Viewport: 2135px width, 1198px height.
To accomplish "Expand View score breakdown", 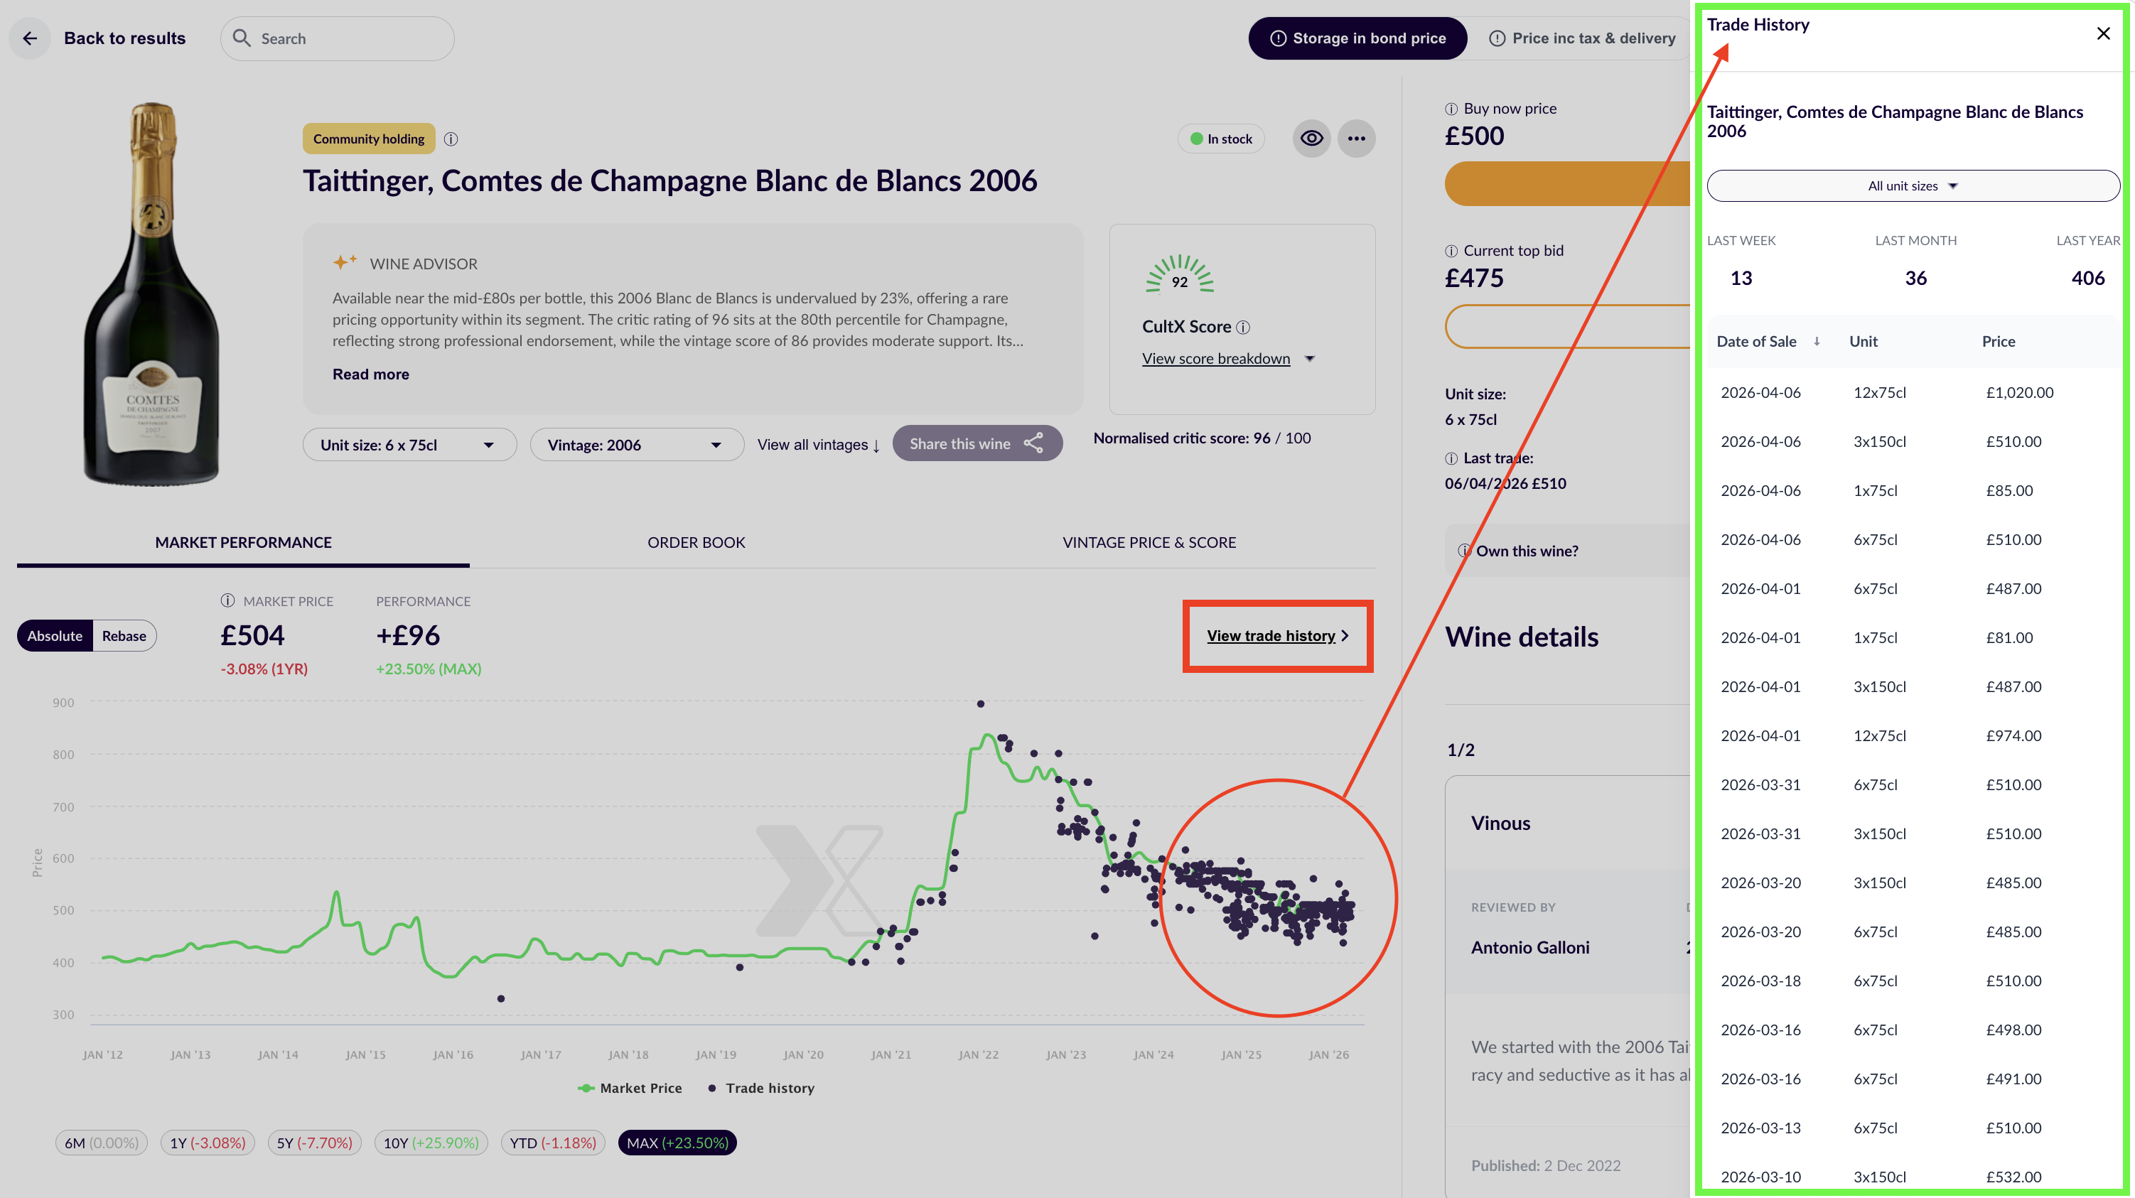I will click(x=1215, y=358).
